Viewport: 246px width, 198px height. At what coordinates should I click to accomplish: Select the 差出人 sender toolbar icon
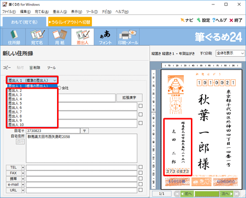(83, 37)
